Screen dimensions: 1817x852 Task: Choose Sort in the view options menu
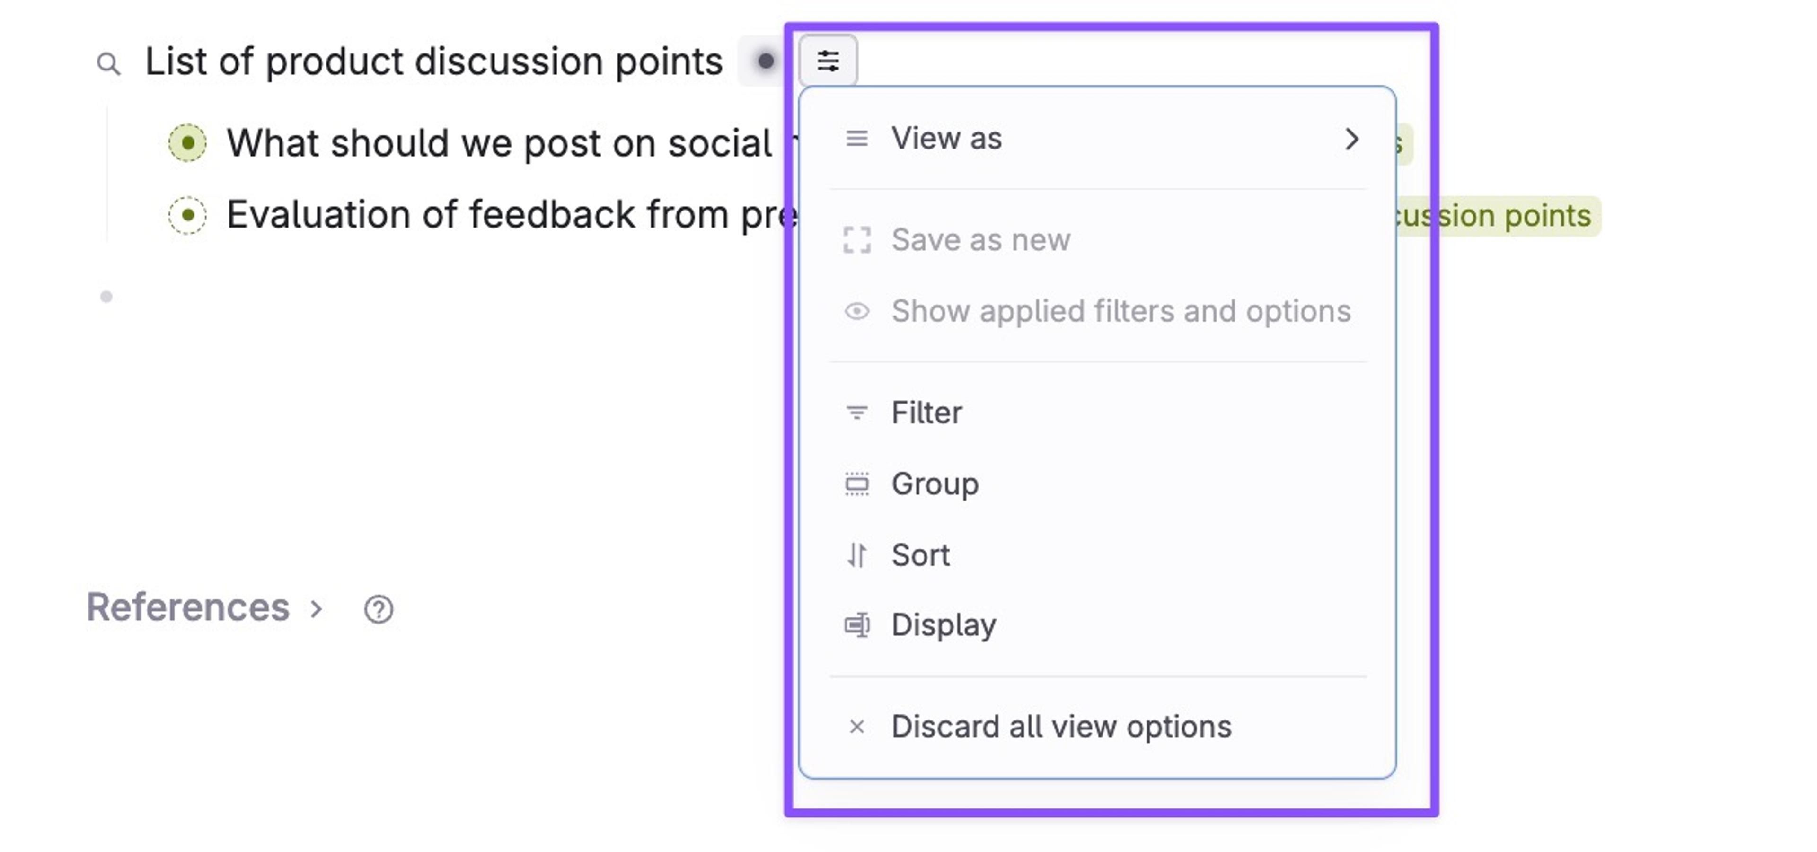click(920, 555)
